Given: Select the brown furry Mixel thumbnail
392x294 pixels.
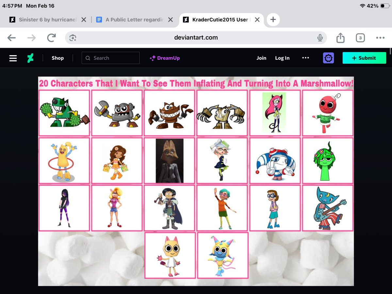Looking at the screenshot, I should (170, 113).
